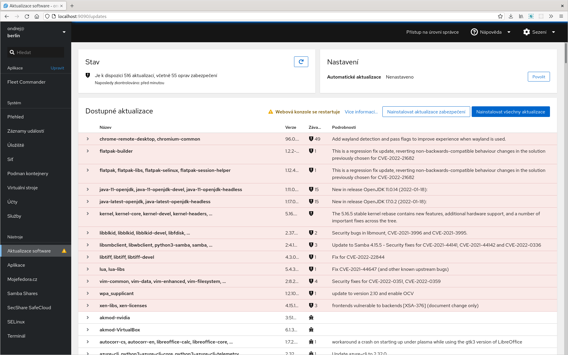Click the browser downloads icon
The height and width of the screenshot is (355, 568).
point(511,17)
